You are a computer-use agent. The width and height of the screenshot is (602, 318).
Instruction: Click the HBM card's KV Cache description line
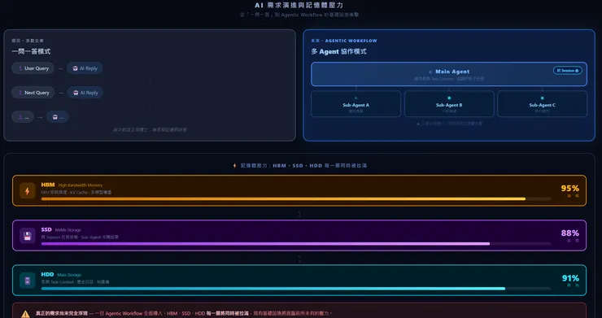pos(76,193)
